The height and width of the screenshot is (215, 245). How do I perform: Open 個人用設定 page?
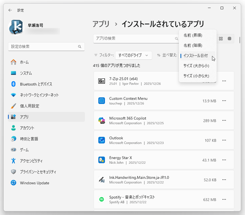click(46, 106)
